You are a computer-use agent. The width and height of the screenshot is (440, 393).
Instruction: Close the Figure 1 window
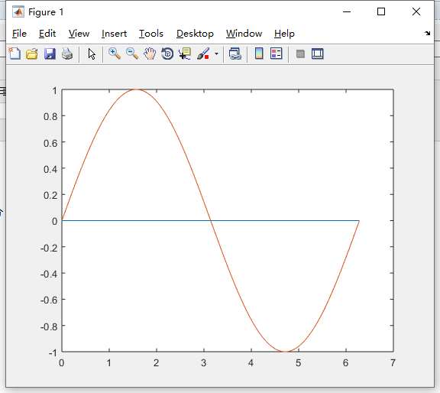point(416,11)
